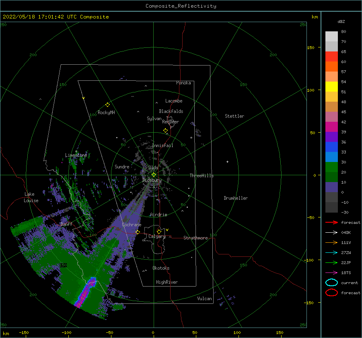Click the Lacombe town label
This screenshot has height=338, width=362.
point(174,101)
